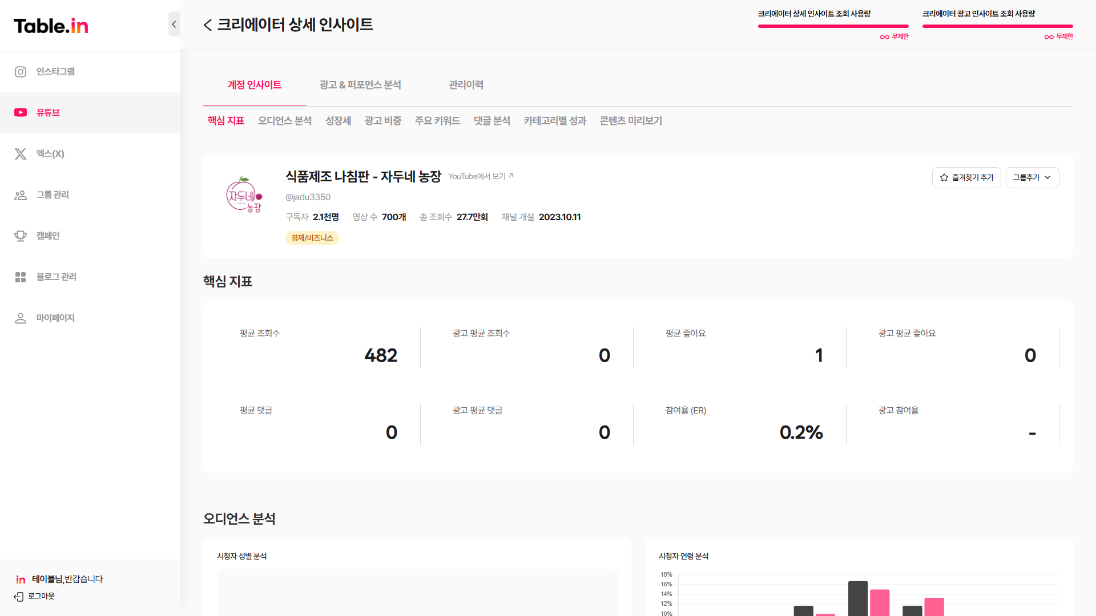This screenshot has height=616, width=1096.
Task: Click the 크리에이터 상세 인사이트 조회 사용량 progress bar
Action: click(x=833, y=26)
